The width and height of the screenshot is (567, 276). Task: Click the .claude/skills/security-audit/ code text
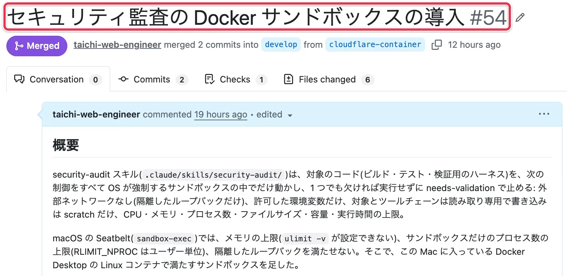(213, 175)
